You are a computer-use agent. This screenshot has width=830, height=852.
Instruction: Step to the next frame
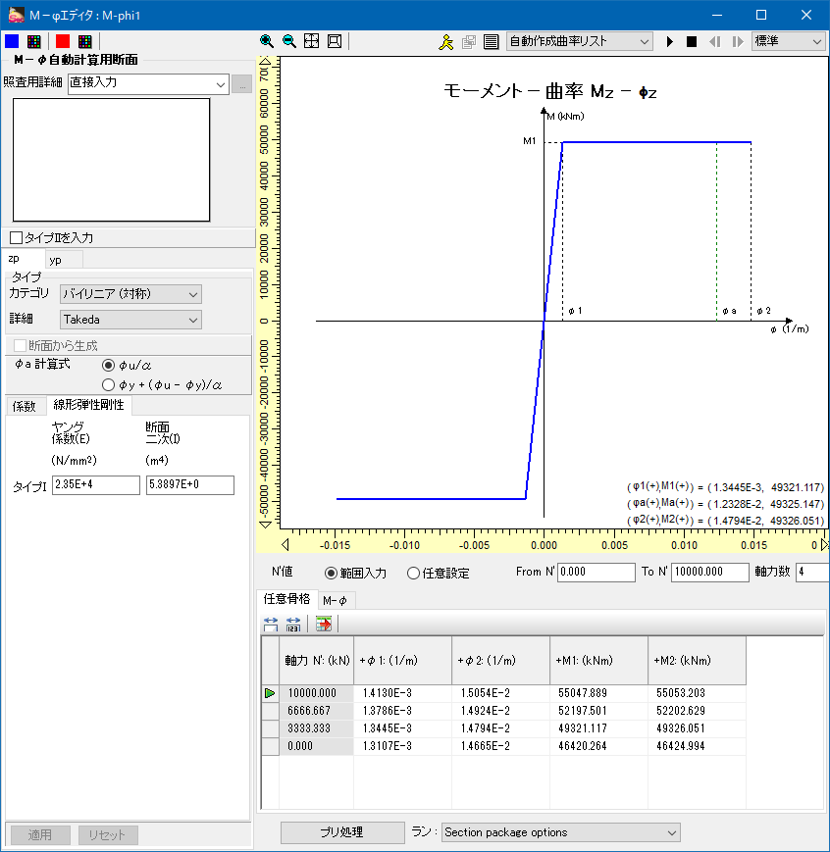click(x=738, y=42)
